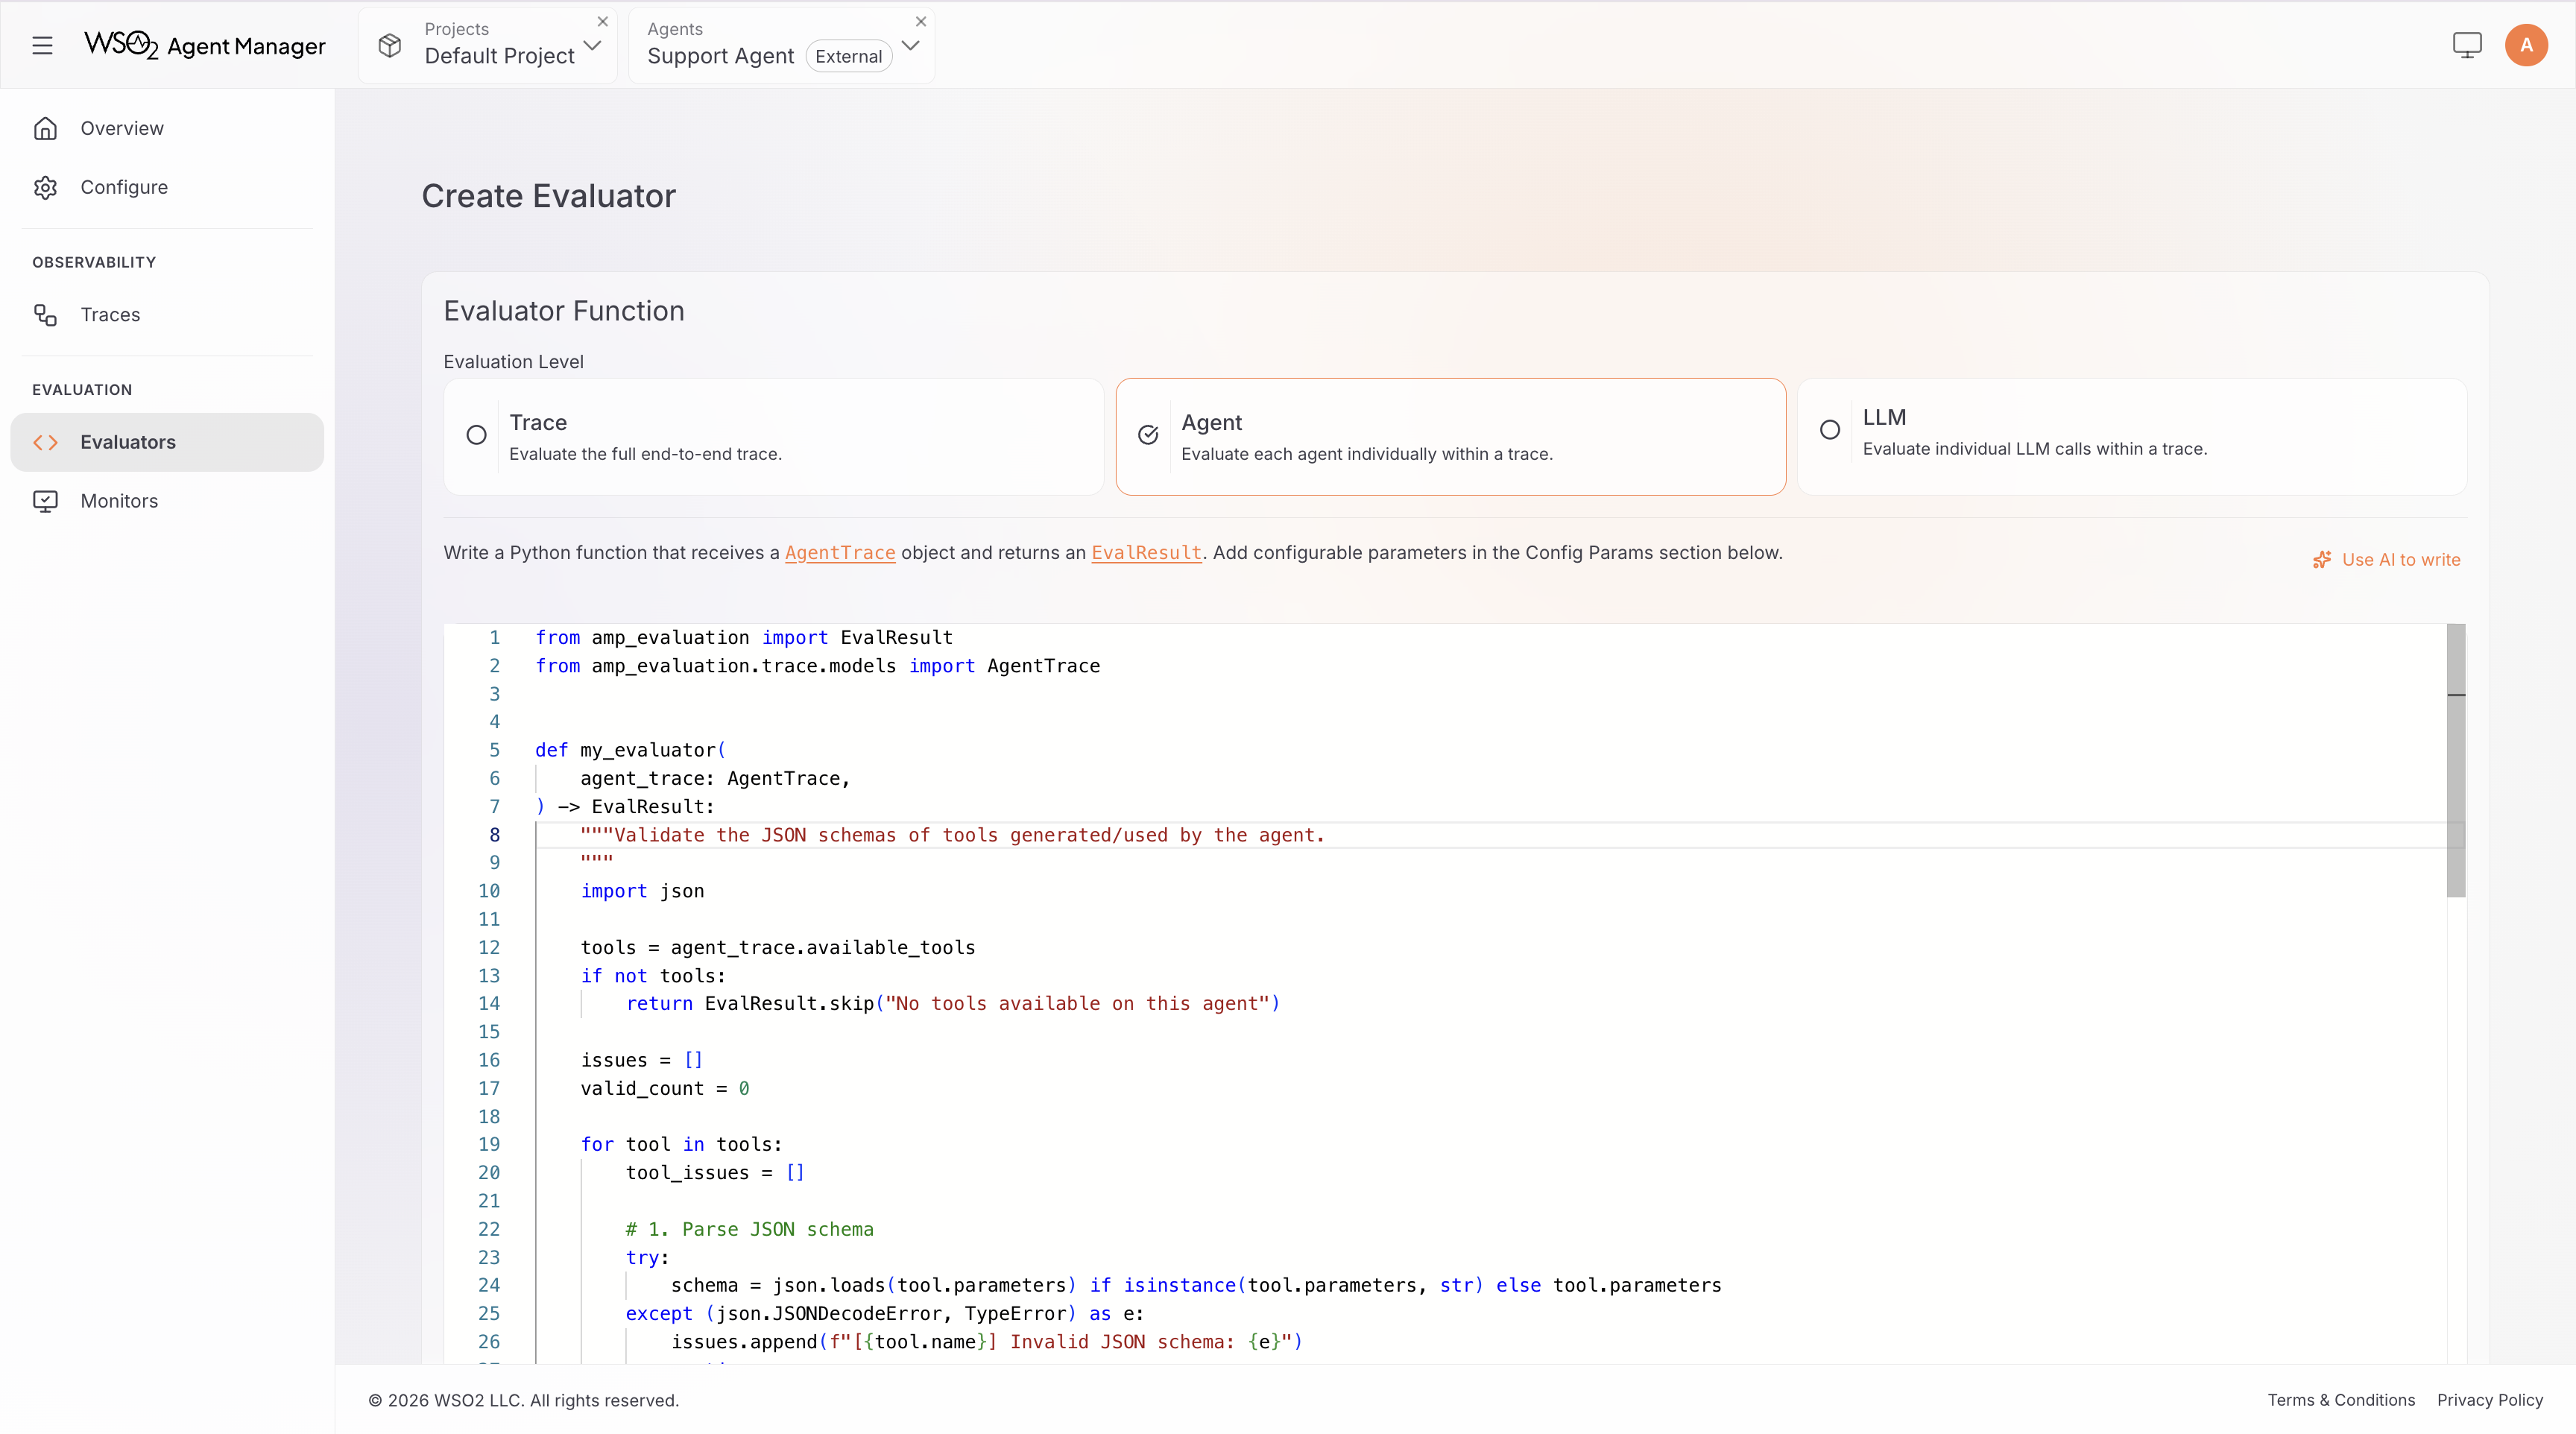Open the Terms & Conditions link
This screenshot has height=1434, width=2576.
click(x=2340, y=1400)
